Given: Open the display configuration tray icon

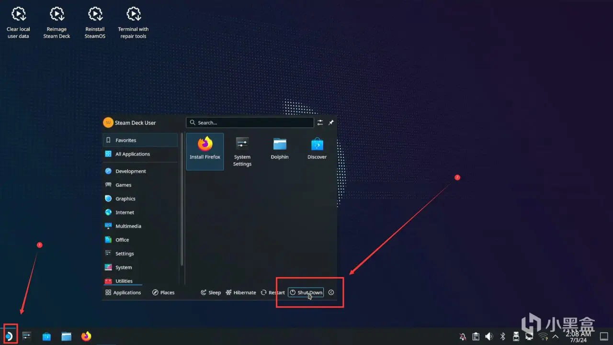Looking at the screenshot, I should click(x=529, y=336).
